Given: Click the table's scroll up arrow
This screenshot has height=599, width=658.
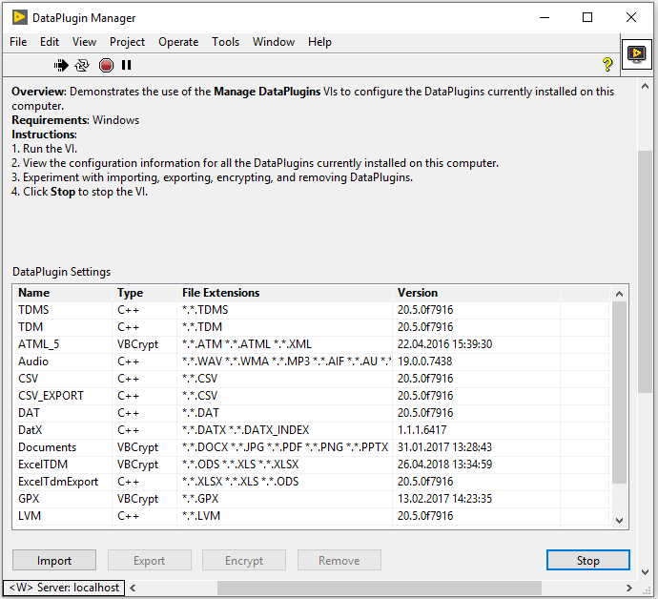Looking at the screenshot, I should coord(619,294).
